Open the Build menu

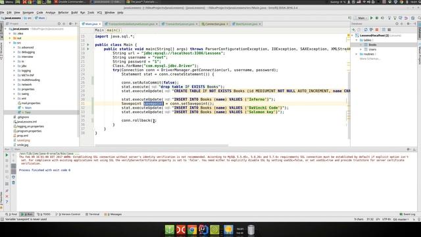(74, 13)
